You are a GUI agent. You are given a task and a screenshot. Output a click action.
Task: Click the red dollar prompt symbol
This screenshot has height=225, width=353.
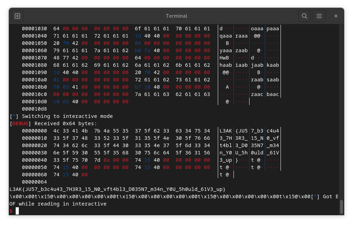pos(11,211)
